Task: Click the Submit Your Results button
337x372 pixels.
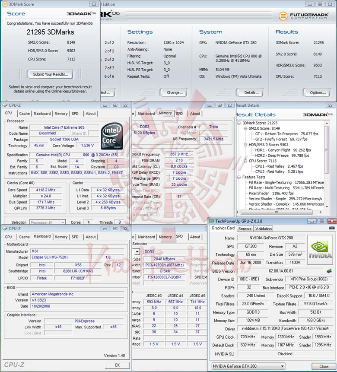Action: coord(51,74)
